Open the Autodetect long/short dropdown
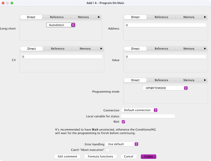The image size is (211, 161). pos(61,25)
